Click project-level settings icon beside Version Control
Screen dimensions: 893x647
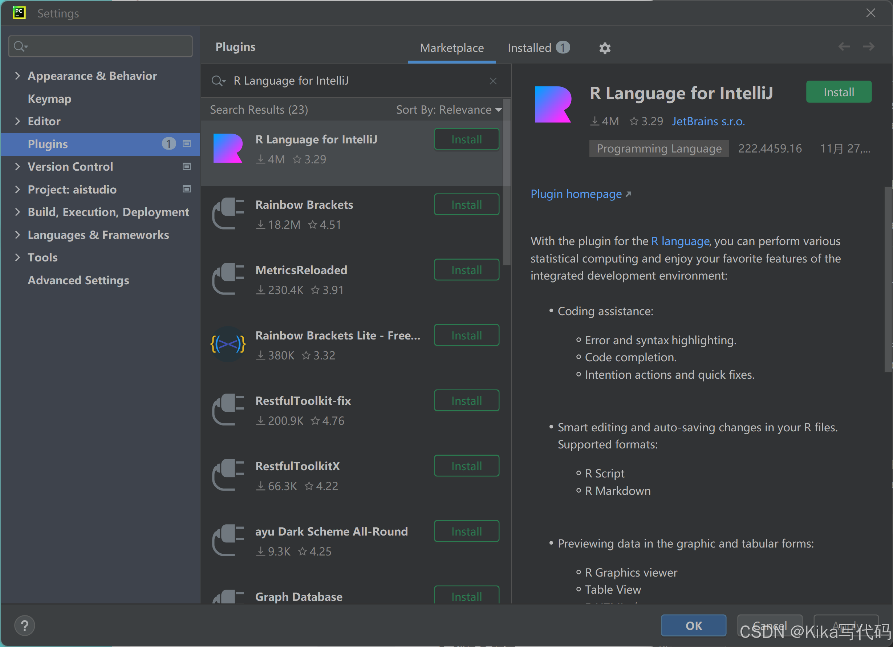coord(187,167)
